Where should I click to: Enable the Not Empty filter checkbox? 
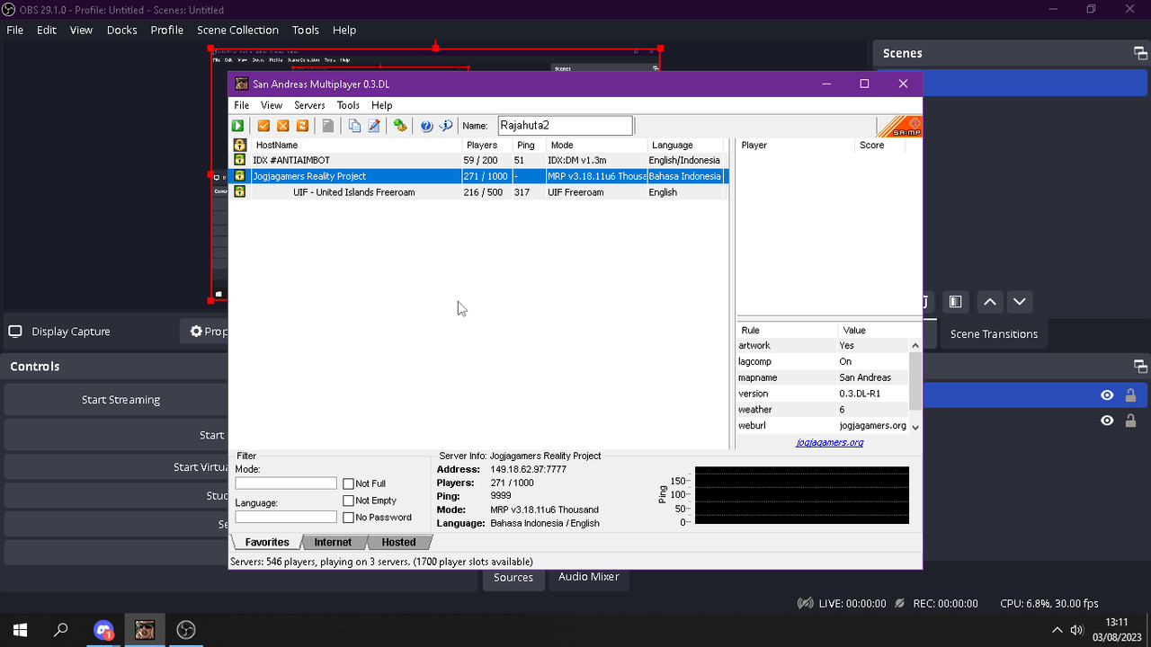348,501
